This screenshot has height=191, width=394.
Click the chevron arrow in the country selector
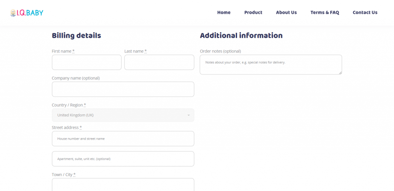189,115
